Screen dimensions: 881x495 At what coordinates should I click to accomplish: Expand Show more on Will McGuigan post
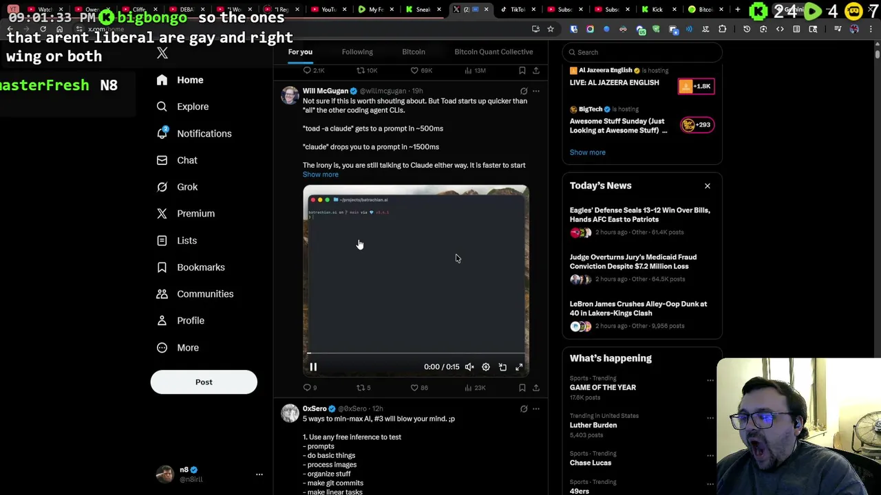(321, 175)
